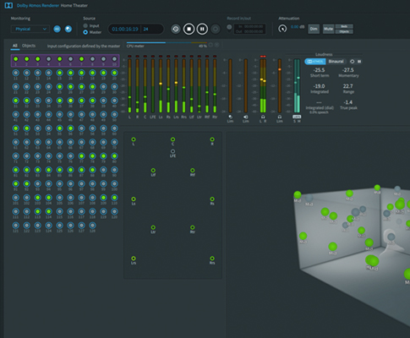Stop playback with the stop button
The height and width of the screenshot is (338, 410).
click(189, 29)
